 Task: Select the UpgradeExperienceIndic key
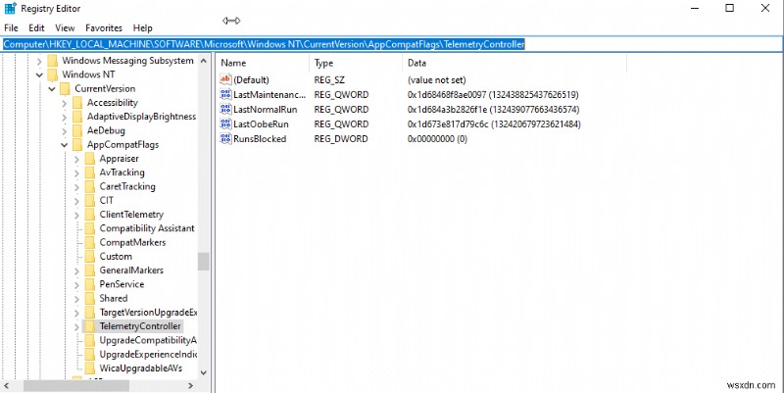(148, 355)
